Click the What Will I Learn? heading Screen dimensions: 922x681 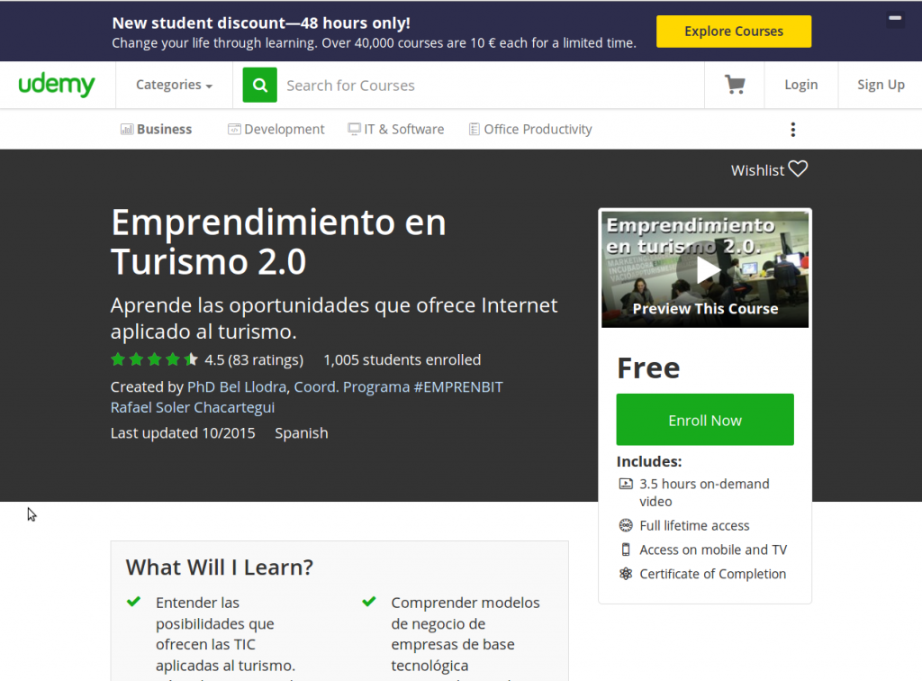(220, 567)
